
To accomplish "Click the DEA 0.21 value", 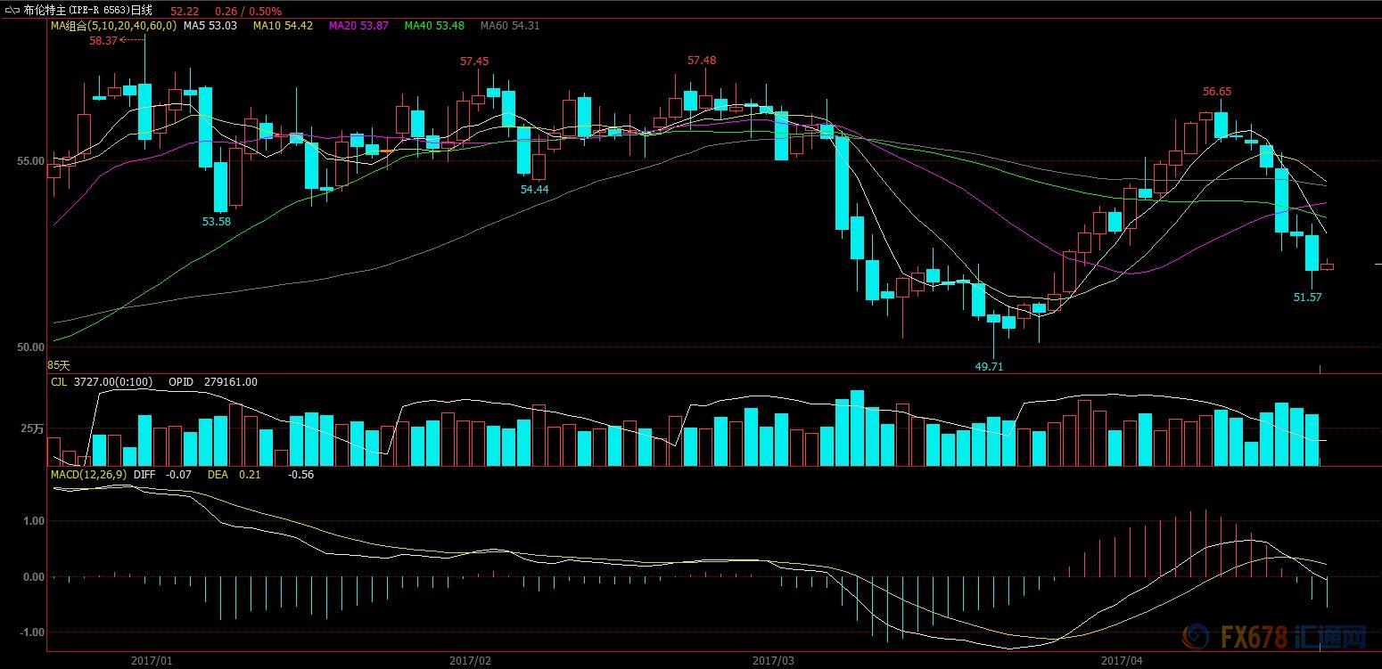I will [234, 475].
